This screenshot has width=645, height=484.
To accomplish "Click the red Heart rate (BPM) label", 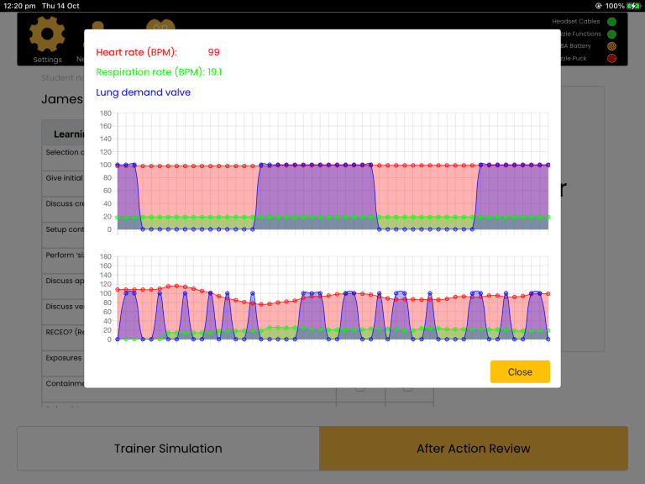I will [137, 52].
